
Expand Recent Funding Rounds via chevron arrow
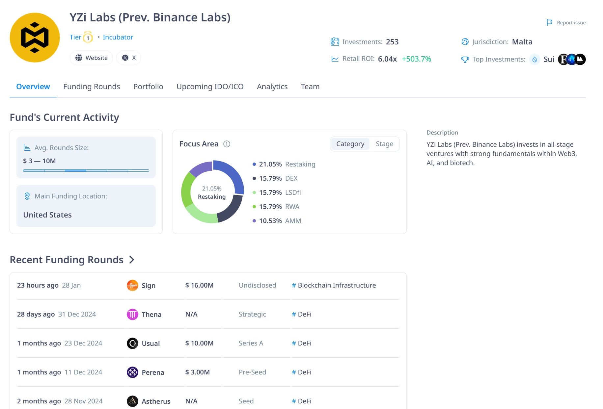[132, 260]
